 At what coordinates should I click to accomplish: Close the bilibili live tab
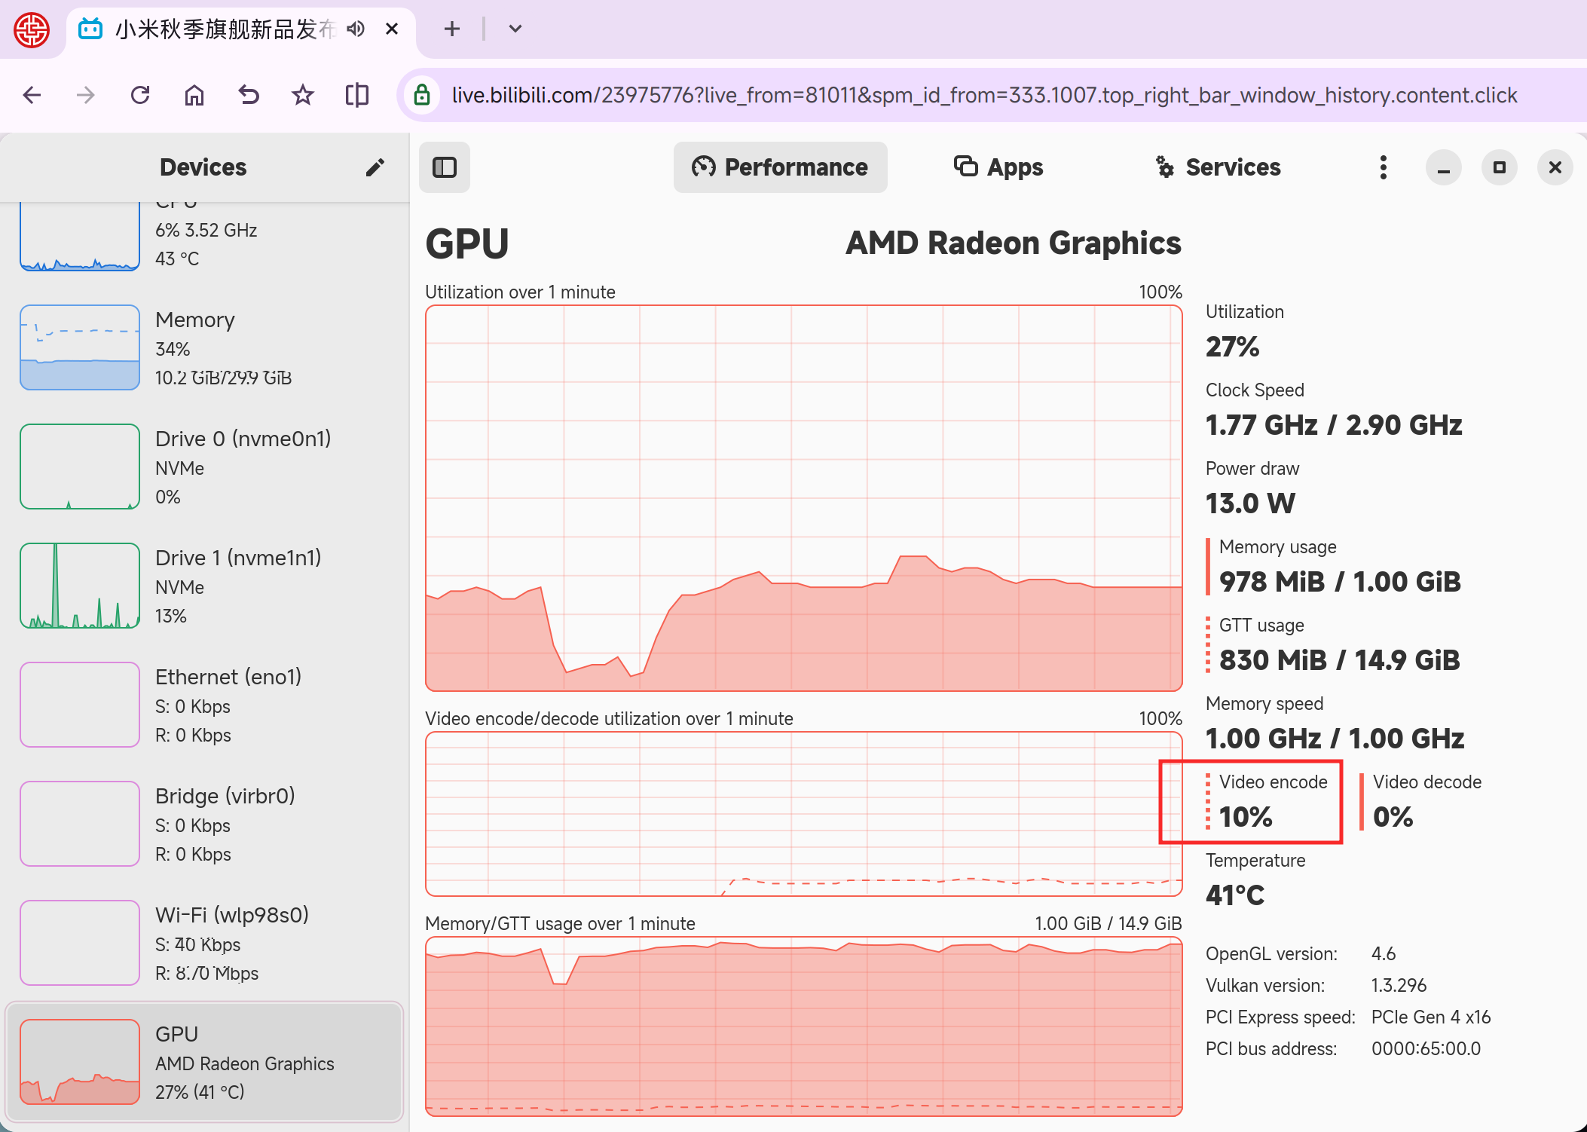point(392,29)
